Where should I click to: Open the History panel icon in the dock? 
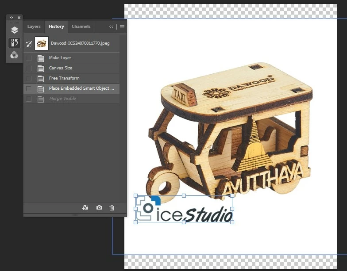pyautogui.click(x=14, y=42)
